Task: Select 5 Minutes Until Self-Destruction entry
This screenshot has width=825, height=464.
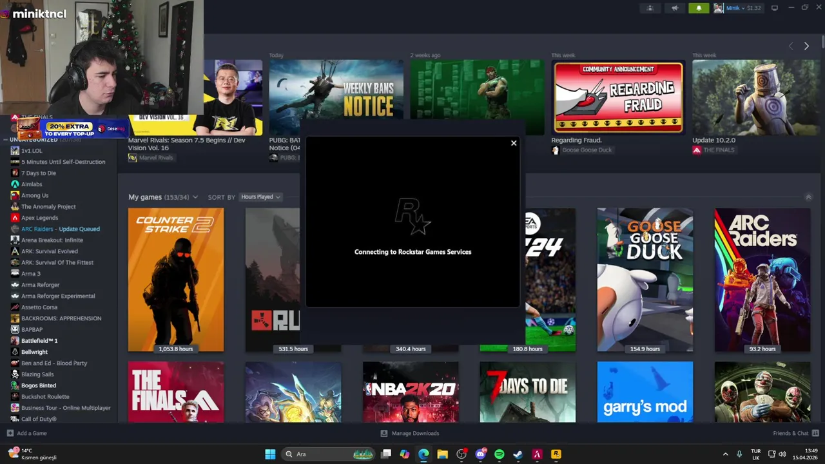Action: click(63, 162)
